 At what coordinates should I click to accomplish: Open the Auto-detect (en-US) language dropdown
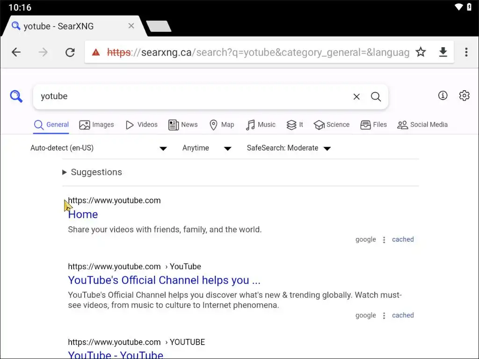click(x=99, y=148)
